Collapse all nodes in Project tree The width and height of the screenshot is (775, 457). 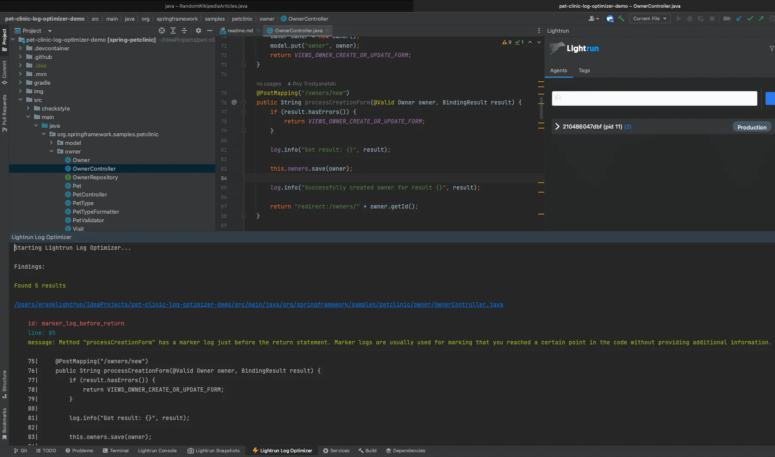[184, 31]
